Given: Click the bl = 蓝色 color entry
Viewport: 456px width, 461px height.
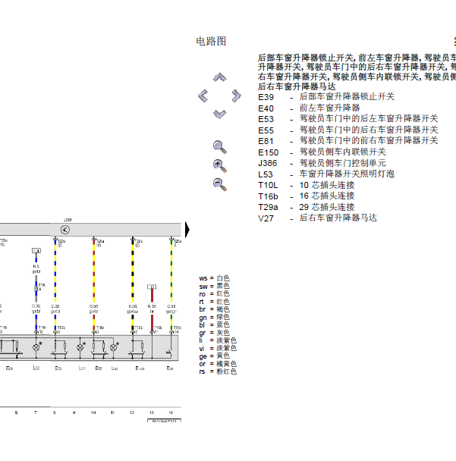Looking at the screenshot, I should [215, 325].
